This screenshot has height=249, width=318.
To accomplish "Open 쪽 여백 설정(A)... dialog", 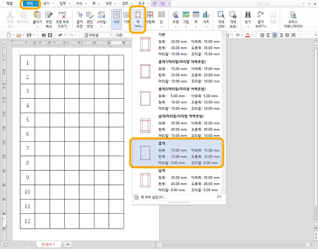I will (179, 197).
